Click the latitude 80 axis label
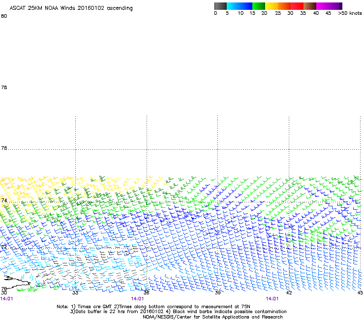This screenshot has width=364, height=320. (x=4, y=16)
